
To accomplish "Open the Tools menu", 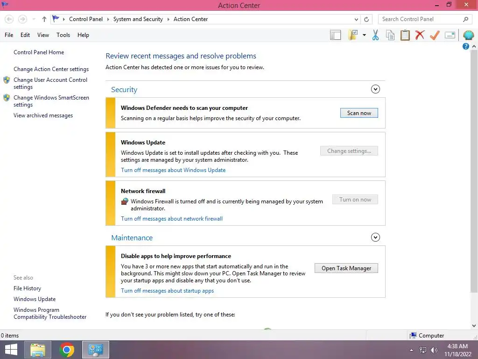I will point(63,35).
